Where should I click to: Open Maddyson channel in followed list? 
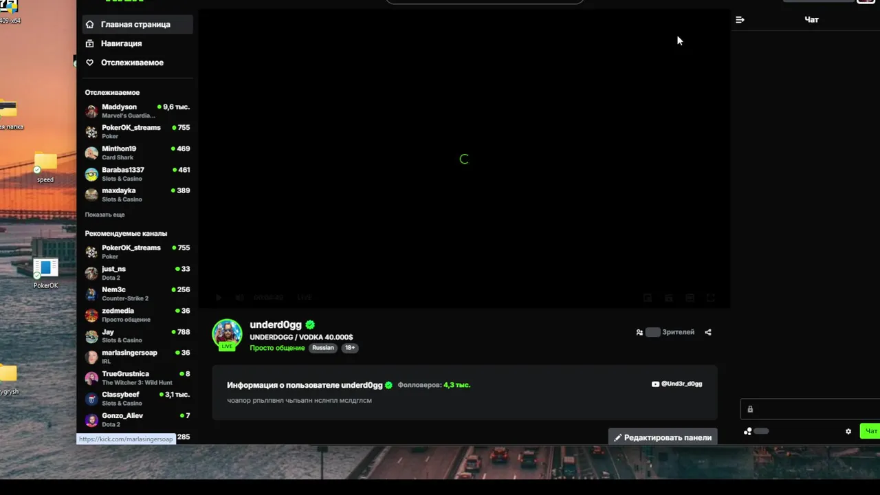coord(137,111)
